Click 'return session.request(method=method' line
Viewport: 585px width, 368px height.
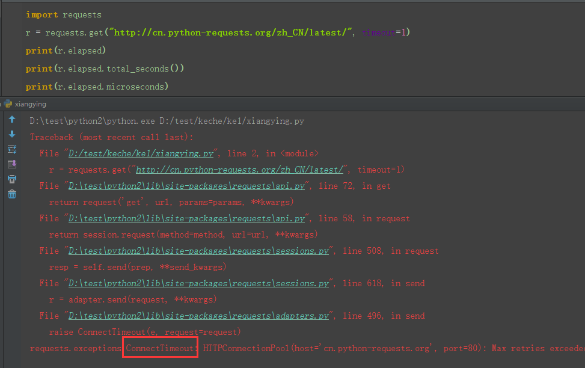coord(183,235)
